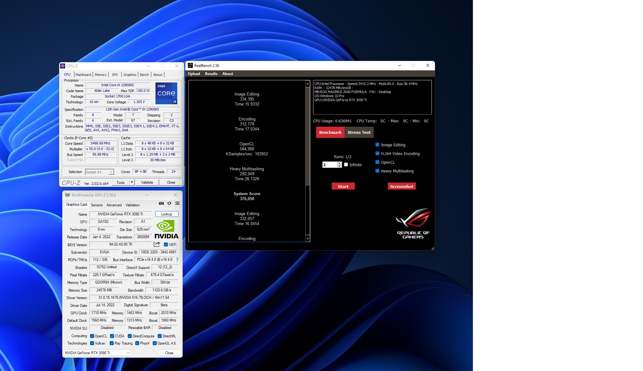The height and width of the screenshot is (371, 643).
Task: Open the Graphics tab in CPU-Z
Action: coord(130,75)
